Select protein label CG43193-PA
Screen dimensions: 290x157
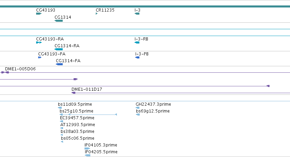[x=52, y=54]
